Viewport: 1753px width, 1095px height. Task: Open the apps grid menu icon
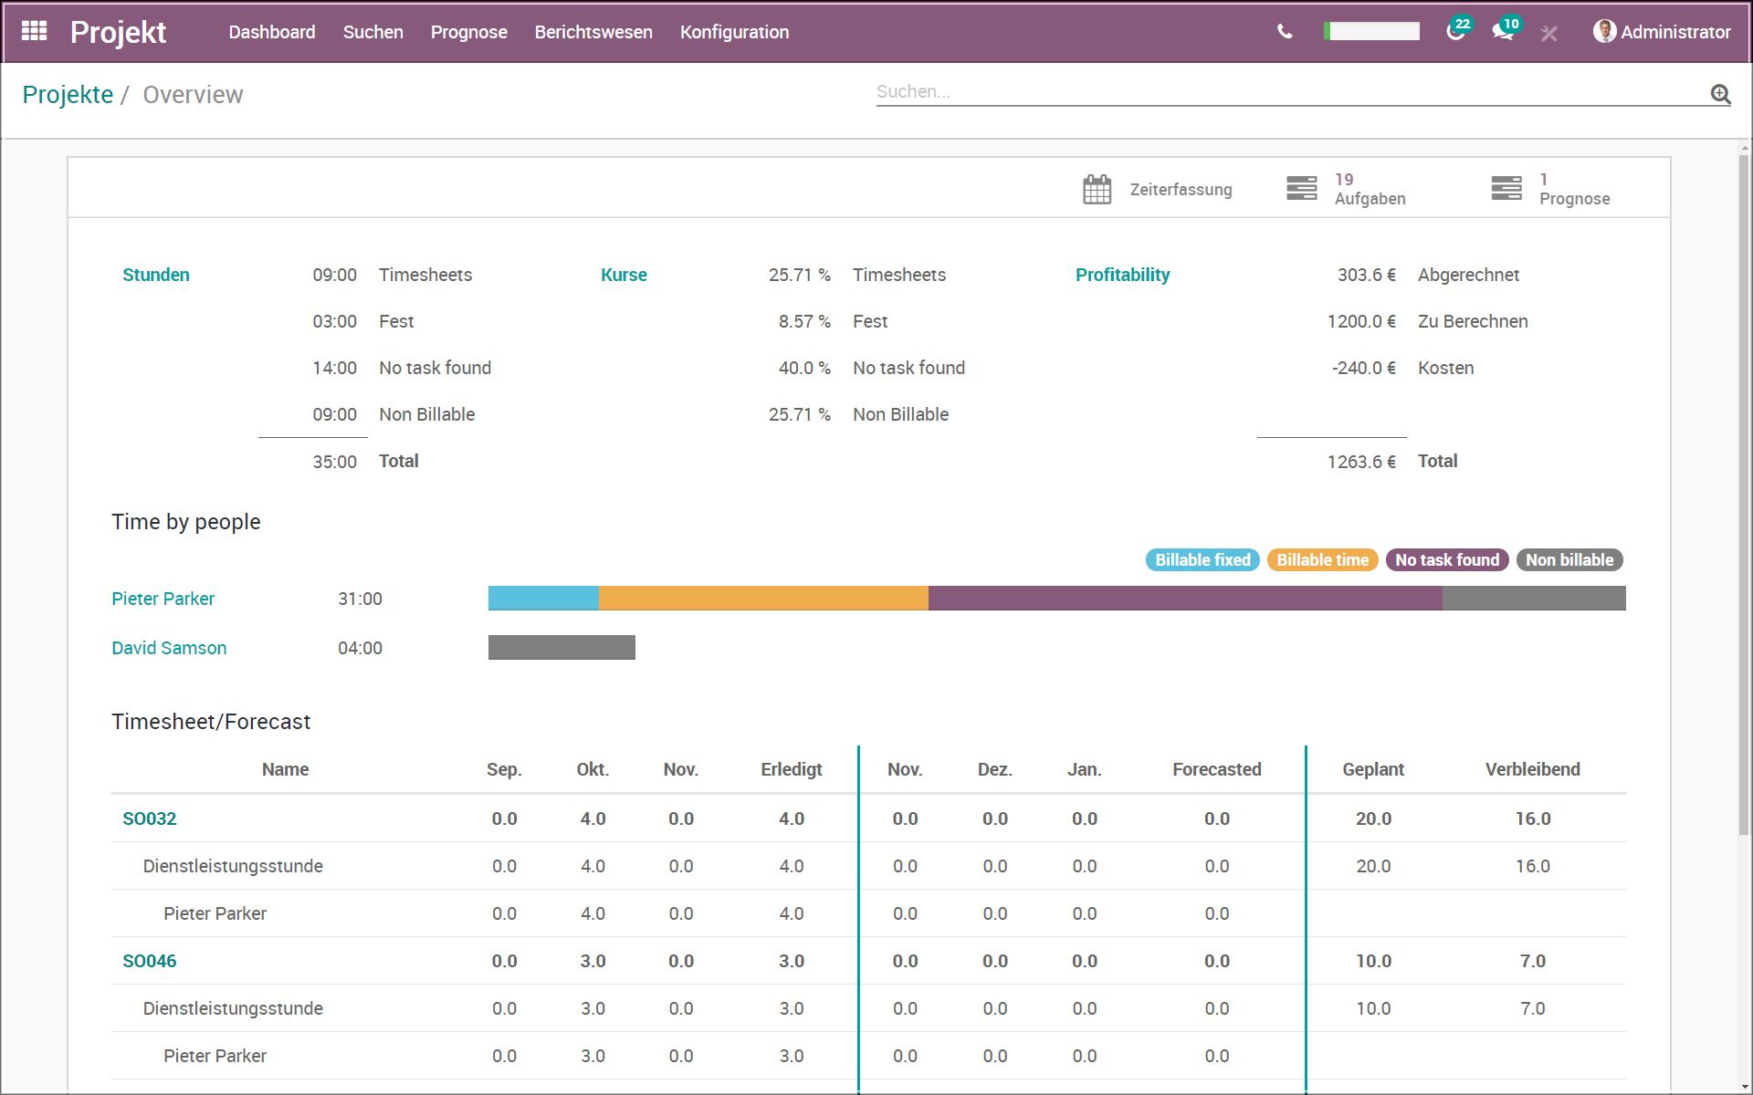click(x=34, y=31)
